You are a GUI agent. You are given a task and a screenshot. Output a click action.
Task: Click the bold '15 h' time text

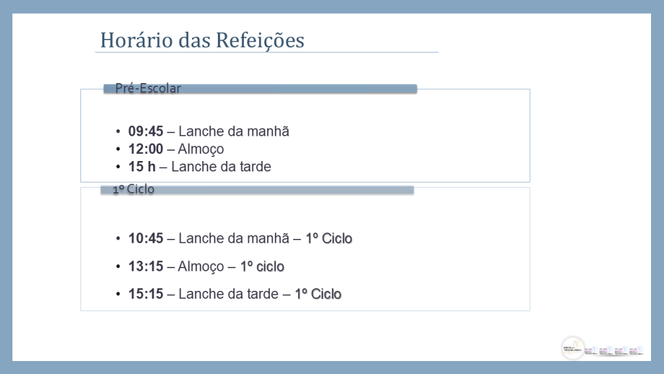(x=142, y=167)
